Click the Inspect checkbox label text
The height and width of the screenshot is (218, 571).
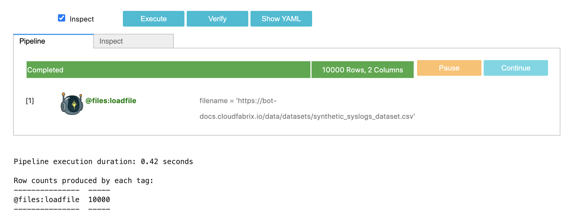click(x=81, y=19)
